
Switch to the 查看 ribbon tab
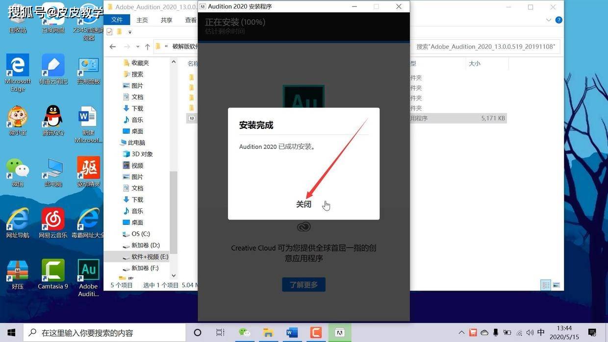coord(191,20)
